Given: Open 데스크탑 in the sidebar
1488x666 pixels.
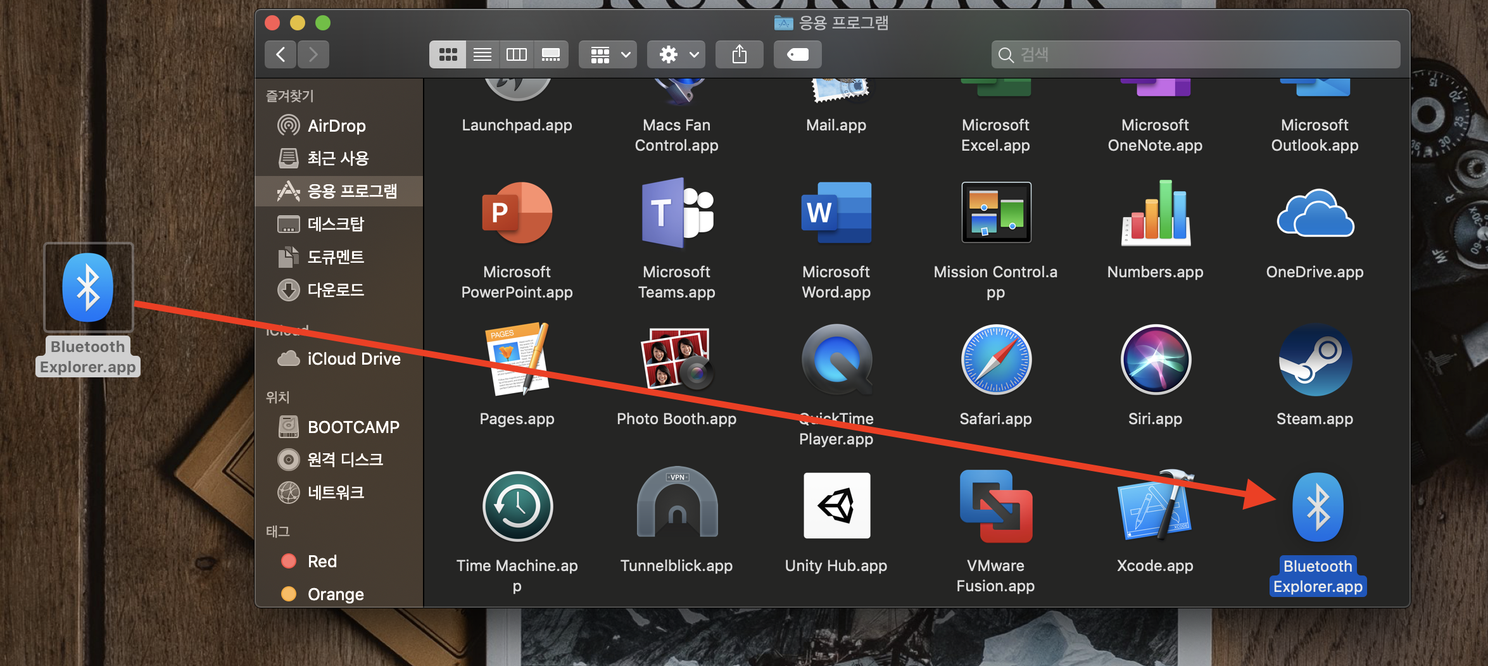Looking at the screenshot, I should pos(339,224).
